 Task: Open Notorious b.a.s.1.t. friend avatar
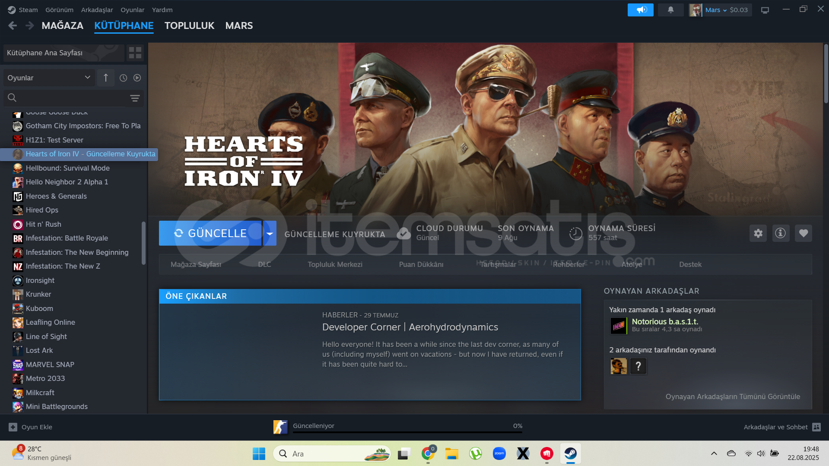[619, 326]
